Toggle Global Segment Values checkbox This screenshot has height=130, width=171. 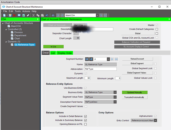click(156, 73)
